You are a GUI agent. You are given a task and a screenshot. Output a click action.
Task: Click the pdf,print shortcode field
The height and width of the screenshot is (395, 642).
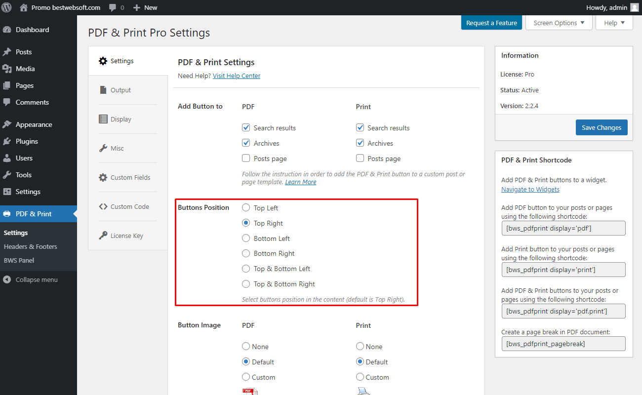tap(563, 311)
